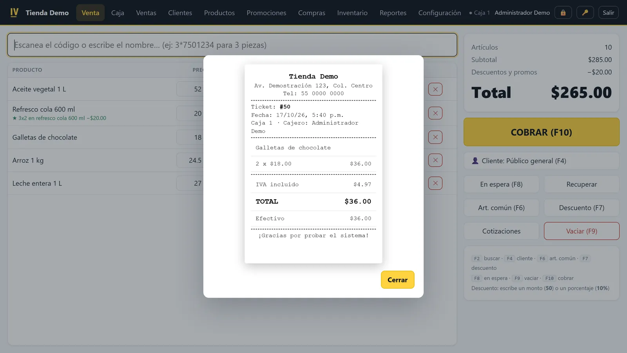627x353 pixels.
Task: Open Inventario from the navbar
Action: 352,13
